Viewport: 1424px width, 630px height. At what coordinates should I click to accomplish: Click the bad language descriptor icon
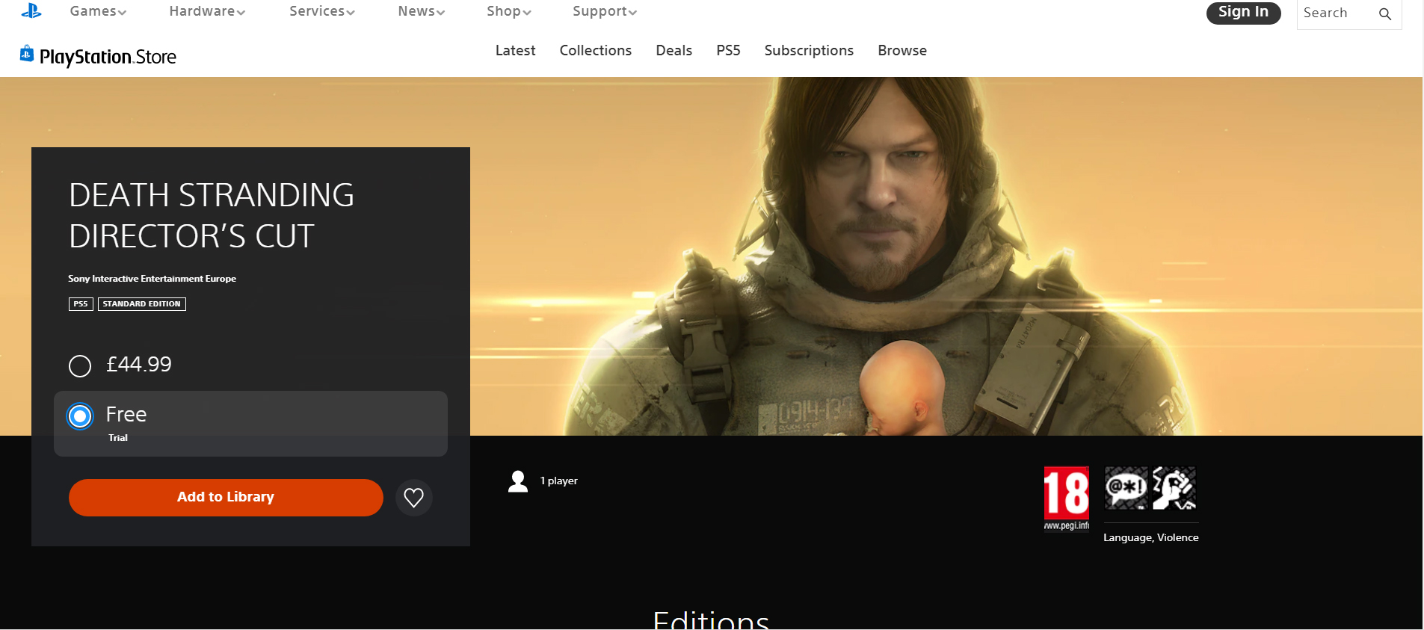coord(1126,488)
